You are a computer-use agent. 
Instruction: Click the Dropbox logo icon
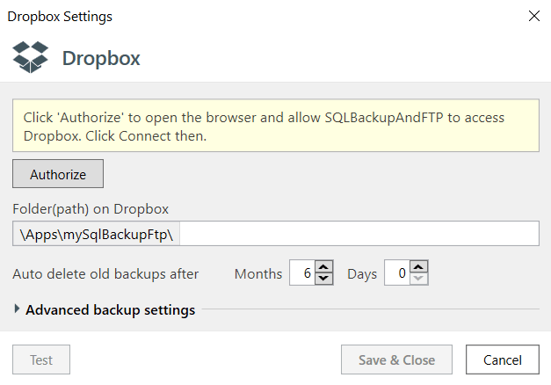[30, 57]
